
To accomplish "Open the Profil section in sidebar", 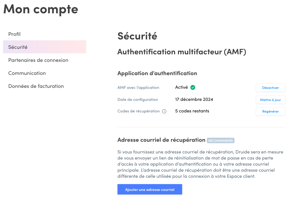I will pos(14,34).
